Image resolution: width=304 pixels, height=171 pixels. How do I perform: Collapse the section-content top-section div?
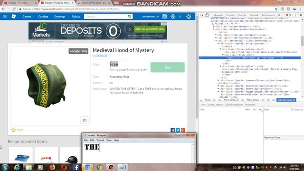tap(214, 29)
